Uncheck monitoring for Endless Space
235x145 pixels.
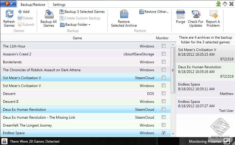[163, 133]
